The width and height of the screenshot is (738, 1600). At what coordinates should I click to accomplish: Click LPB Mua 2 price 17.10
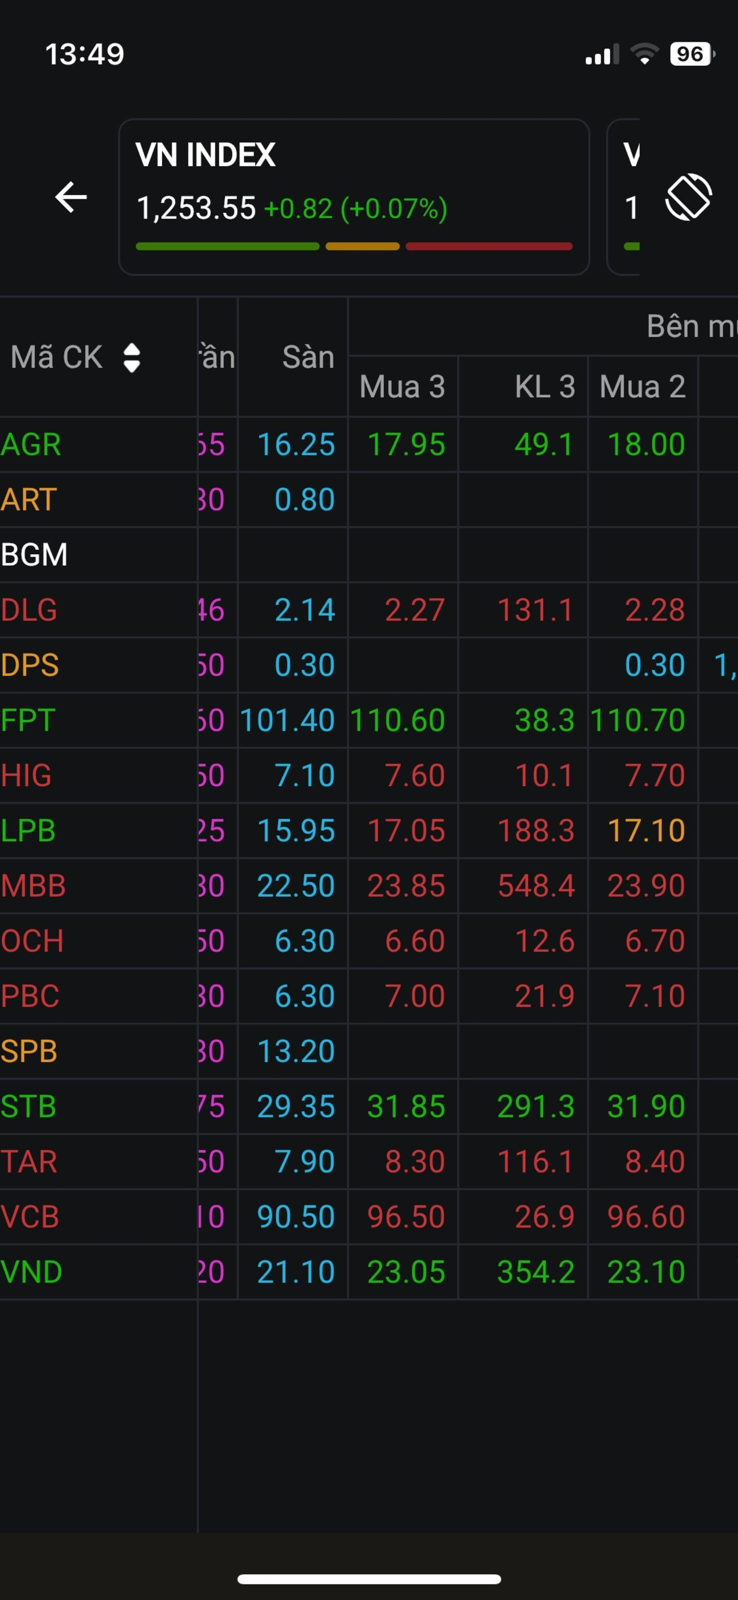[x=646, y=831]
